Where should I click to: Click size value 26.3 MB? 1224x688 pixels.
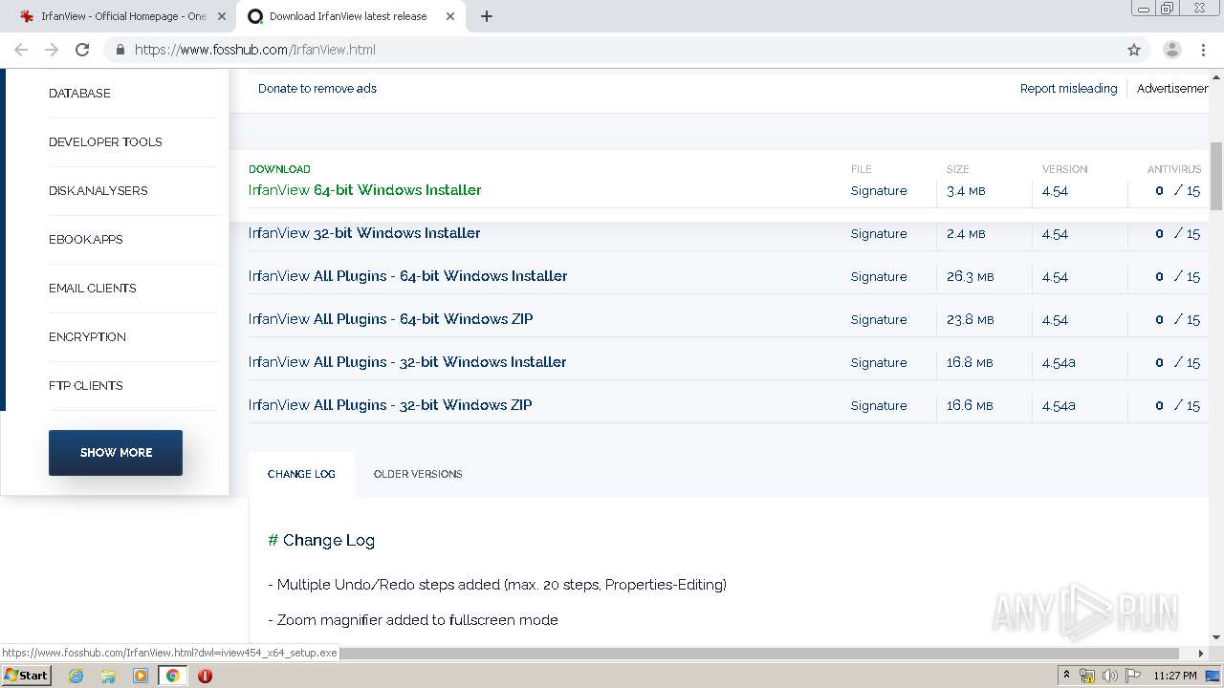point(970,277)
